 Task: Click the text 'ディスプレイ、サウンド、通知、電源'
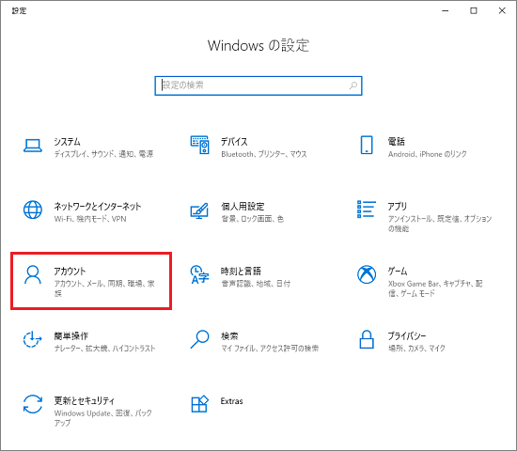click(x=103, y=154)
